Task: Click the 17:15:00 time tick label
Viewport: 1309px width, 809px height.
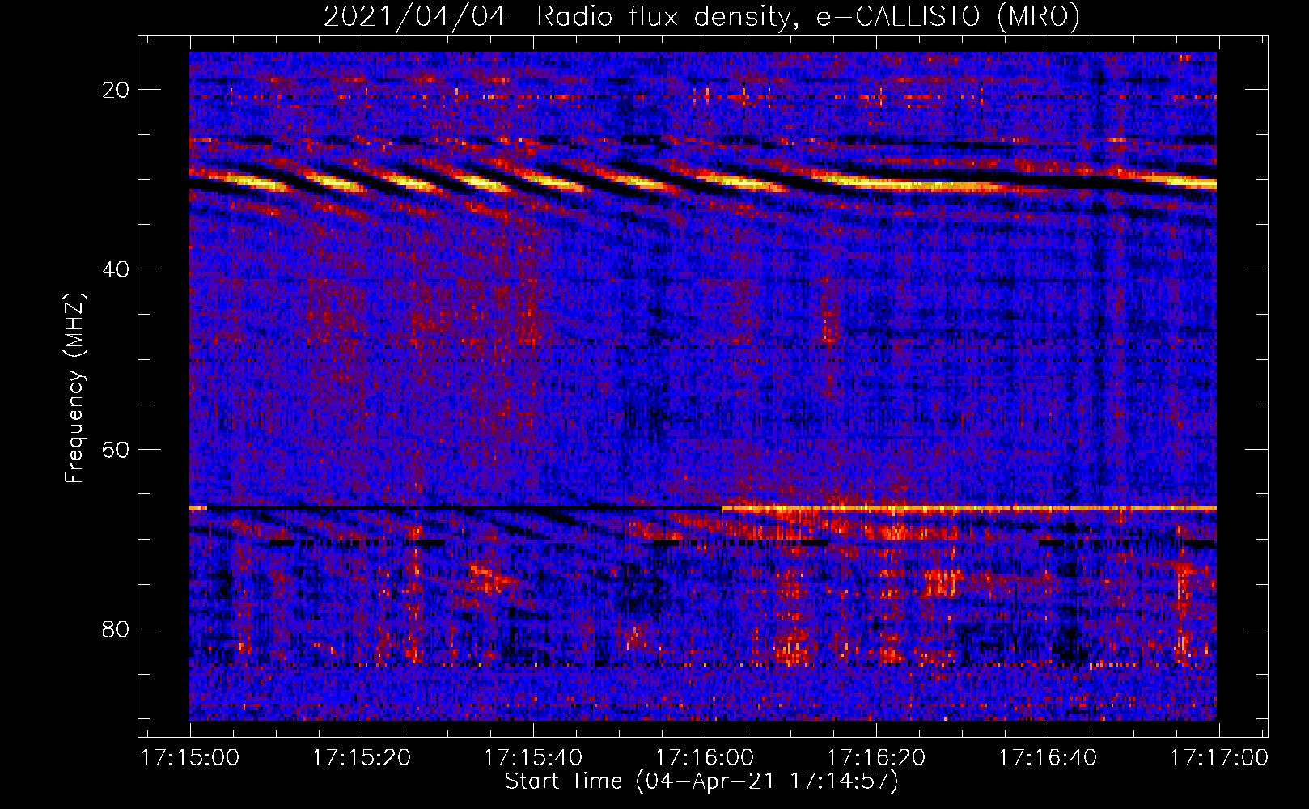Action: click(190, 758)
